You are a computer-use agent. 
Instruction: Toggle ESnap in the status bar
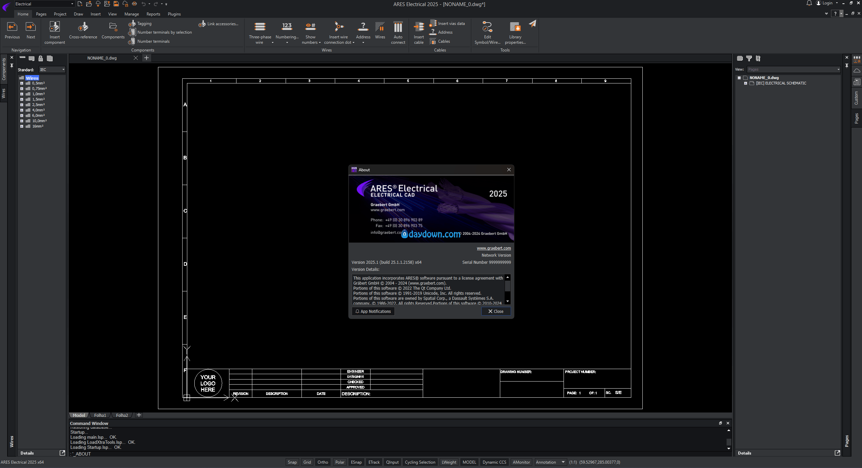click(356, 462)
